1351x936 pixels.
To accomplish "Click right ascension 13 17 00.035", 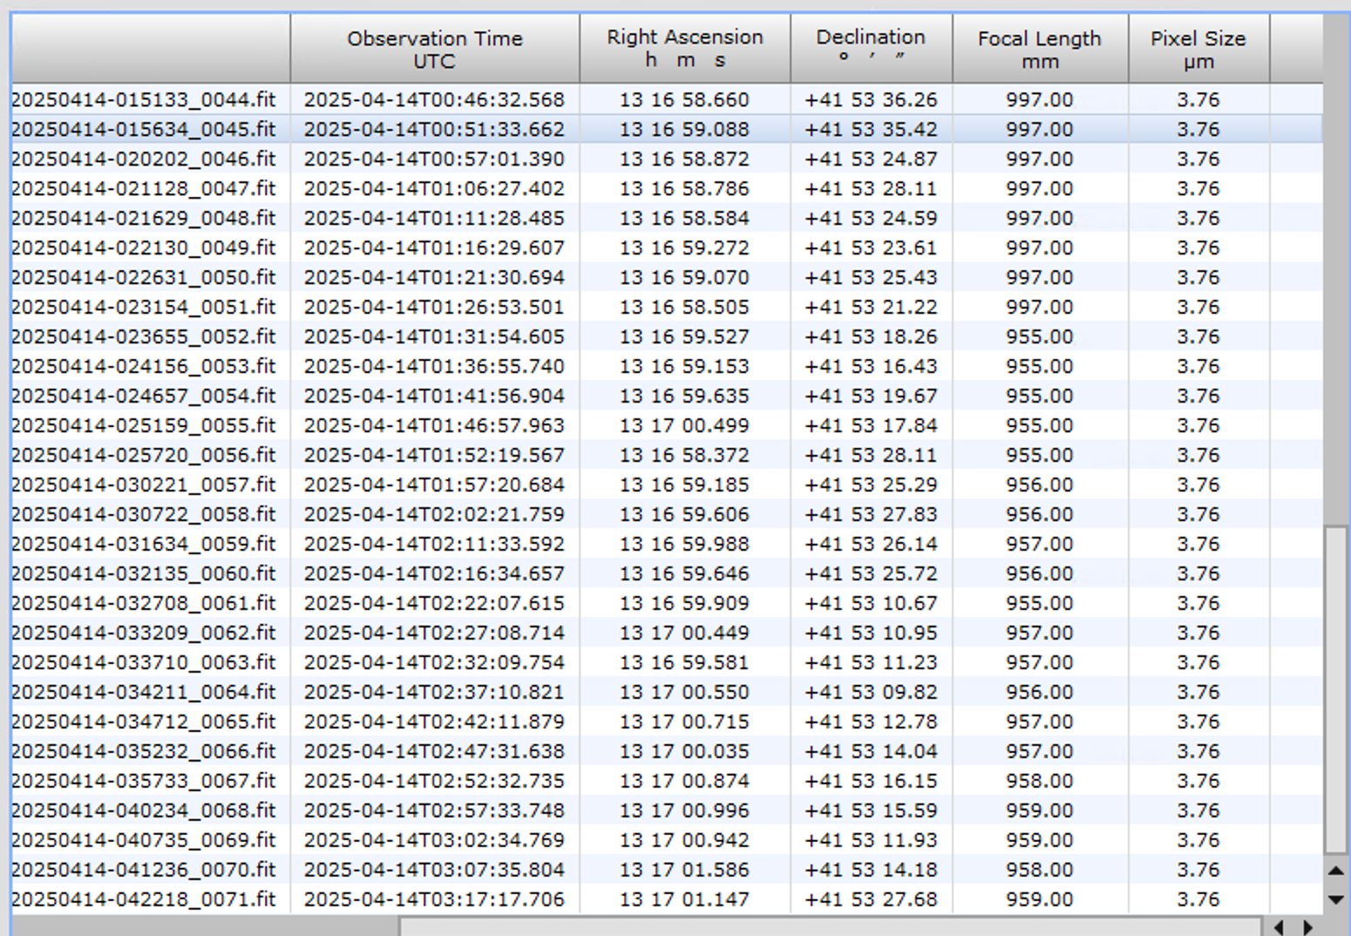I will tap(684, 751).
